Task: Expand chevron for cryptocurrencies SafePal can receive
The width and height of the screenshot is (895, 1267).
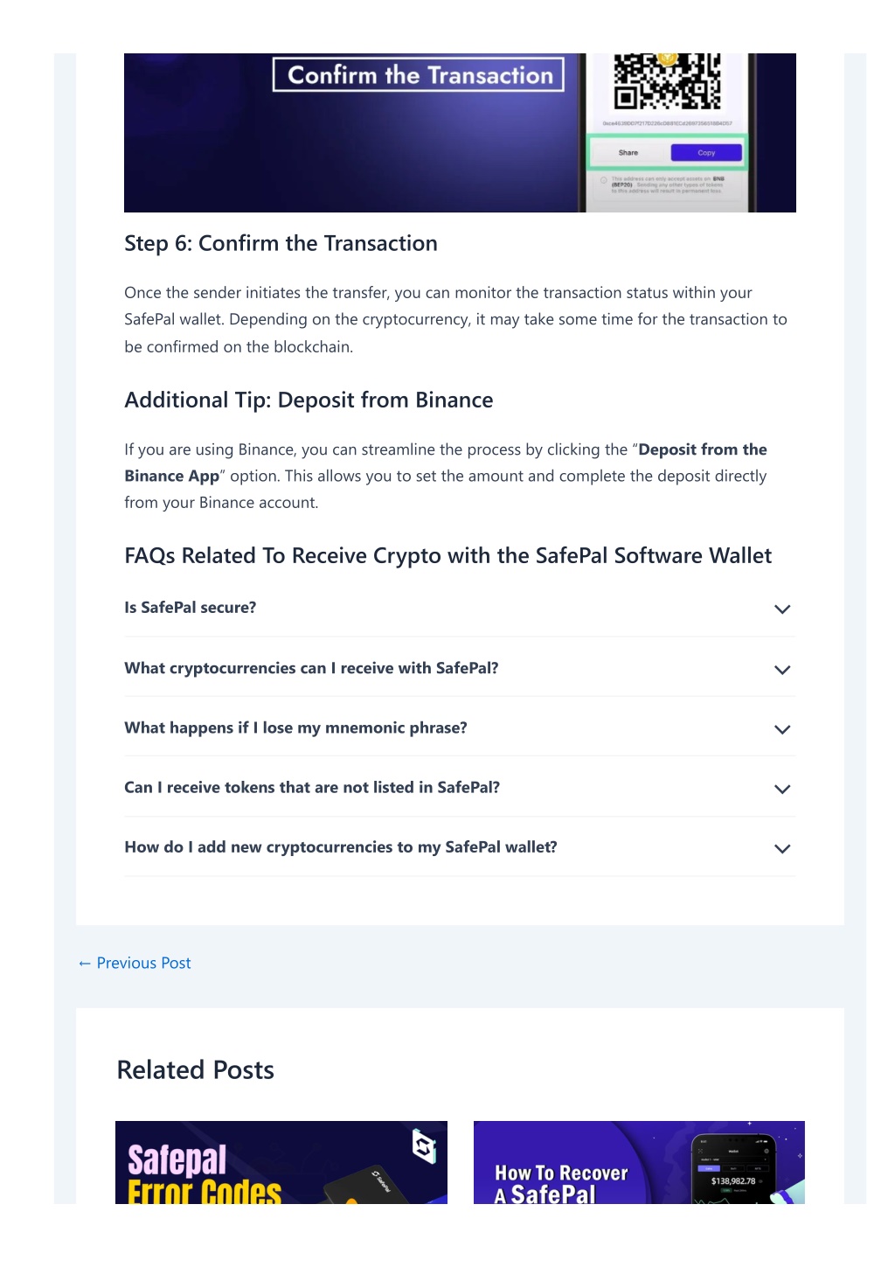Action: (x=782, y=670)
